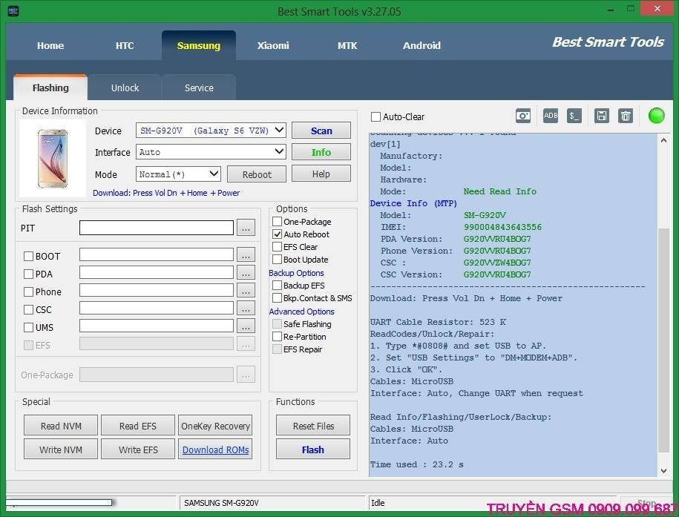Image resolution: width=679 pixels, height=517 pixels.
Task: Click the screenshot camera icon
Action: 523,116
